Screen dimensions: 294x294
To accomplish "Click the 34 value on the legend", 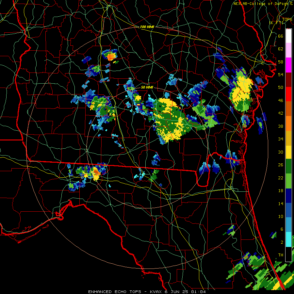I will (x=281, y=139).
